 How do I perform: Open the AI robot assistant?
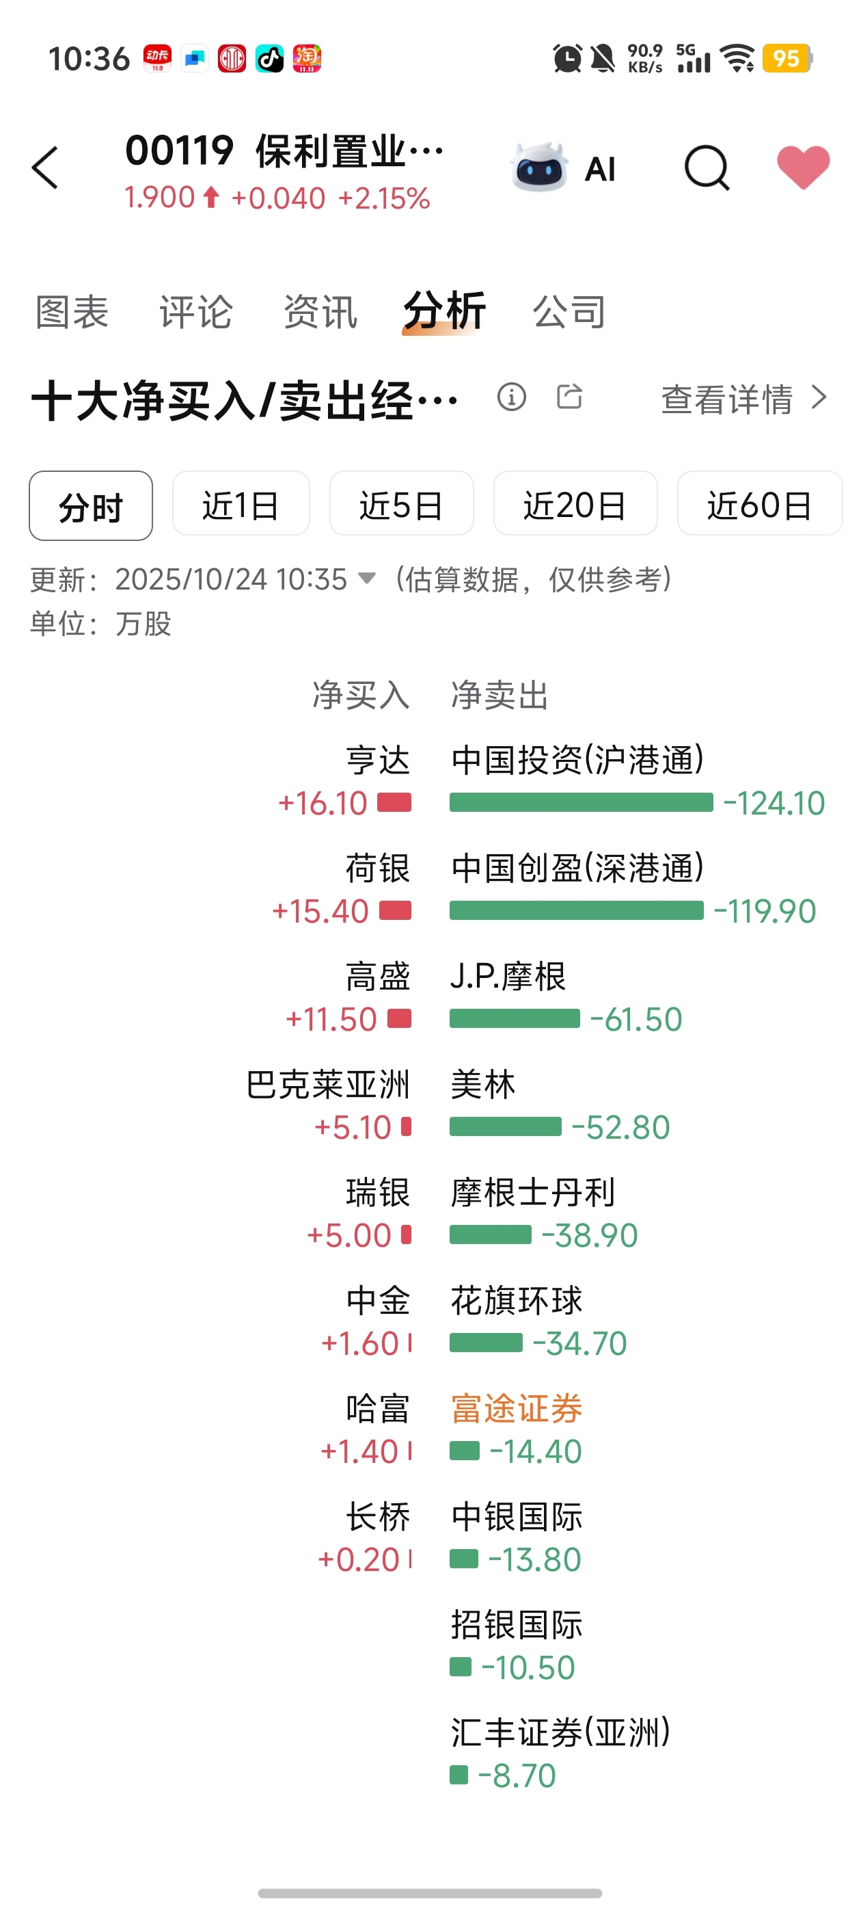(564, 168)
